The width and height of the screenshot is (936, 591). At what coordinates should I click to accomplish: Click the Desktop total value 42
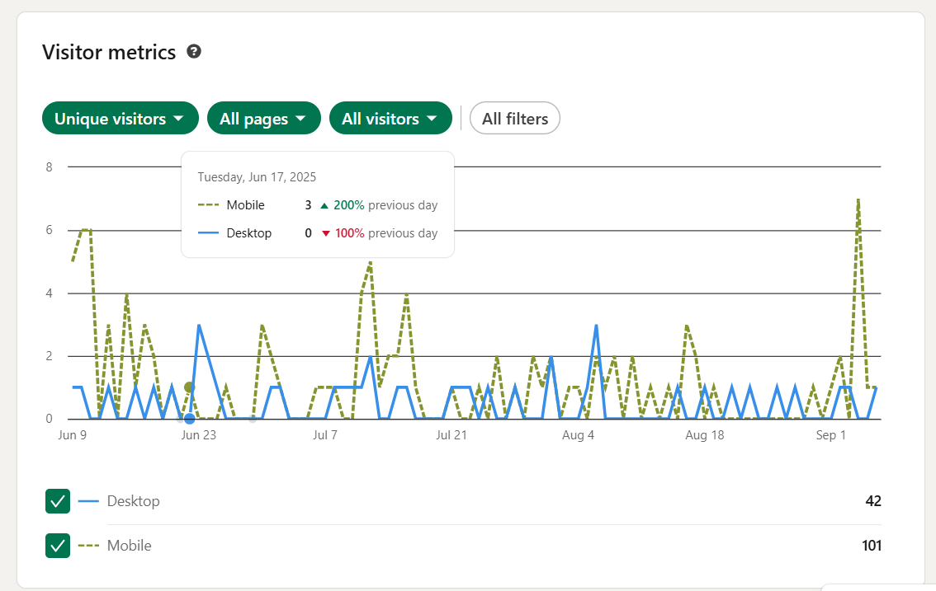coord(872,501)
